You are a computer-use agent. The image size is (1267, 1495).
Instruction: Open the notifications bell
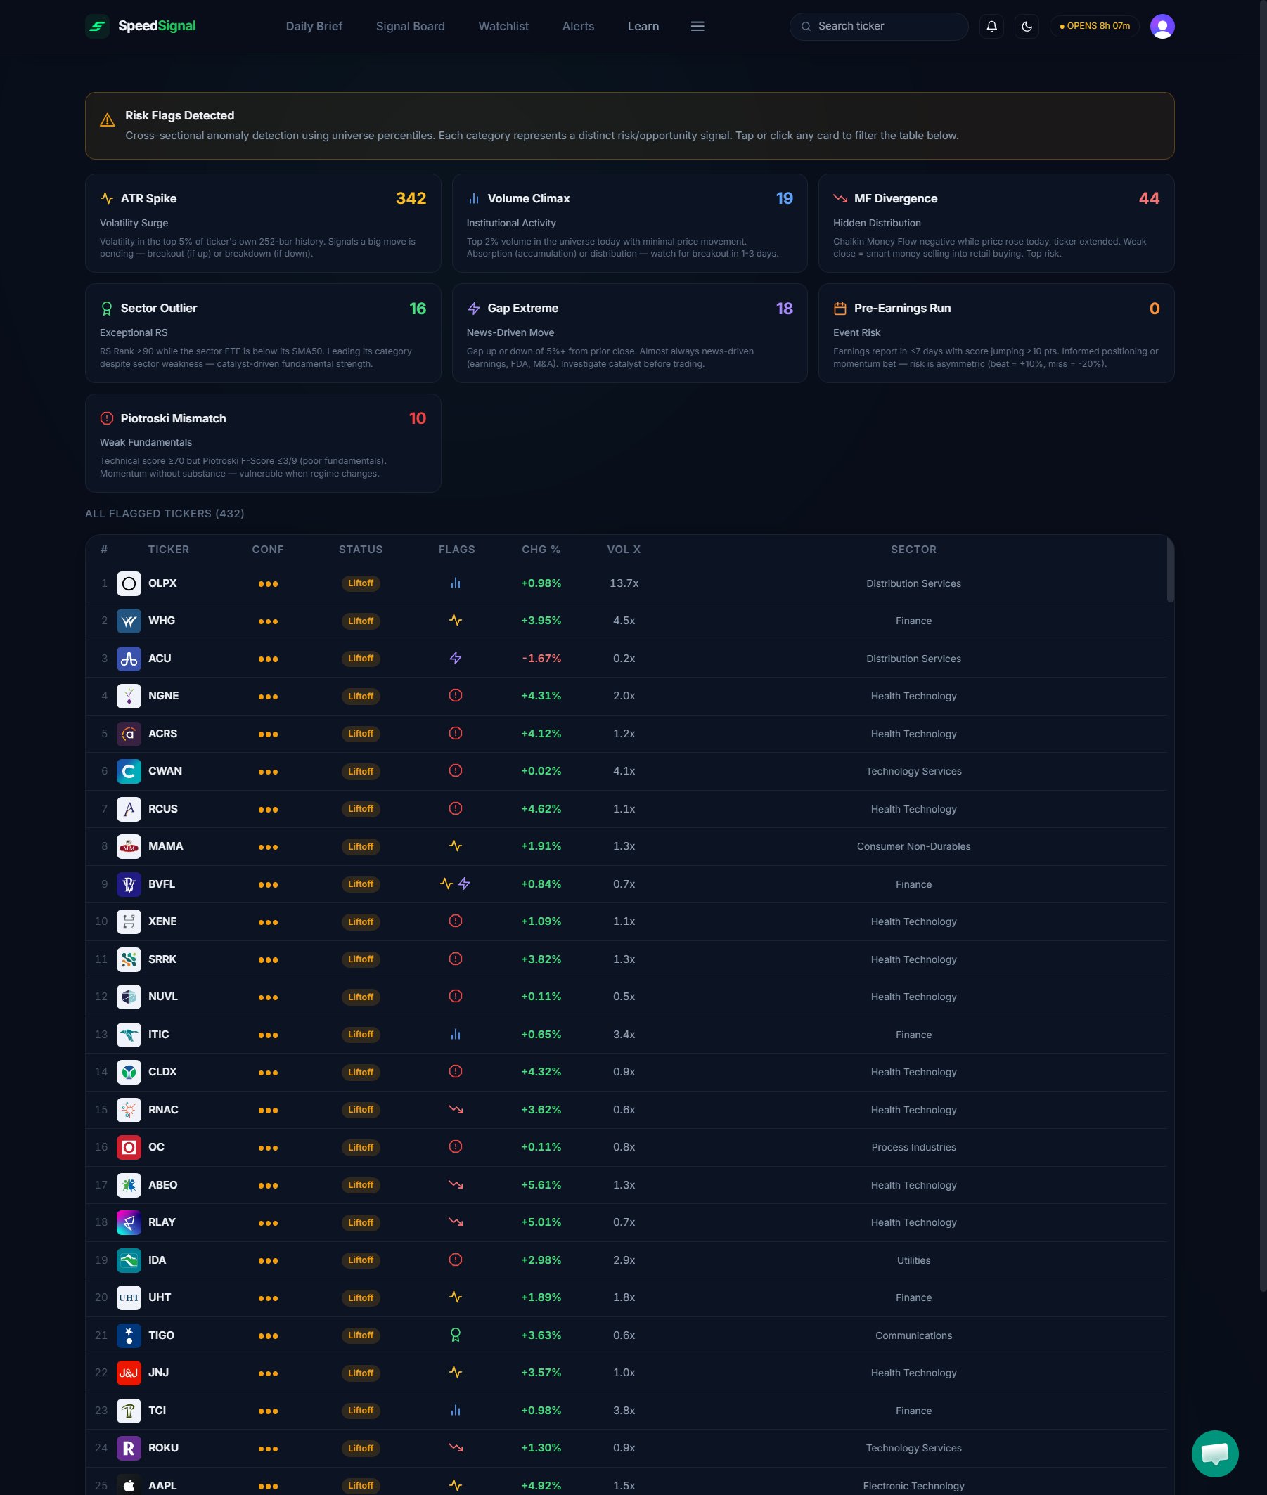click(x=991, y=26)
